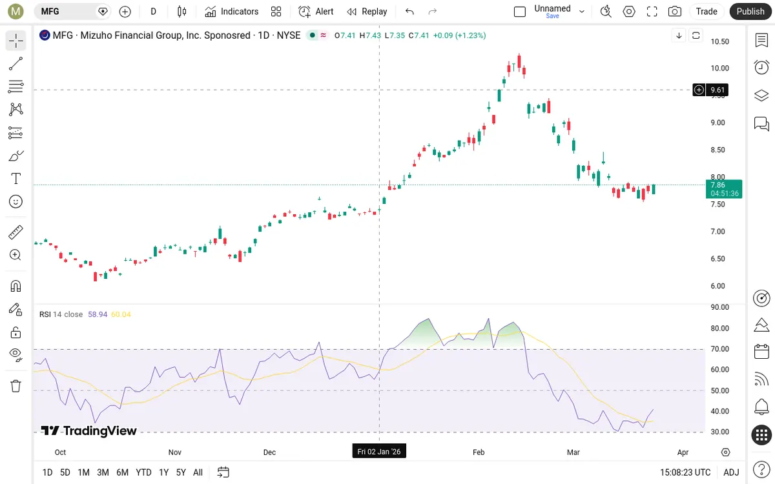The width and height of the screenshot is (775, 484).
Task: Hide all drawings with eye icon
Action: click(x=16, y=355)
